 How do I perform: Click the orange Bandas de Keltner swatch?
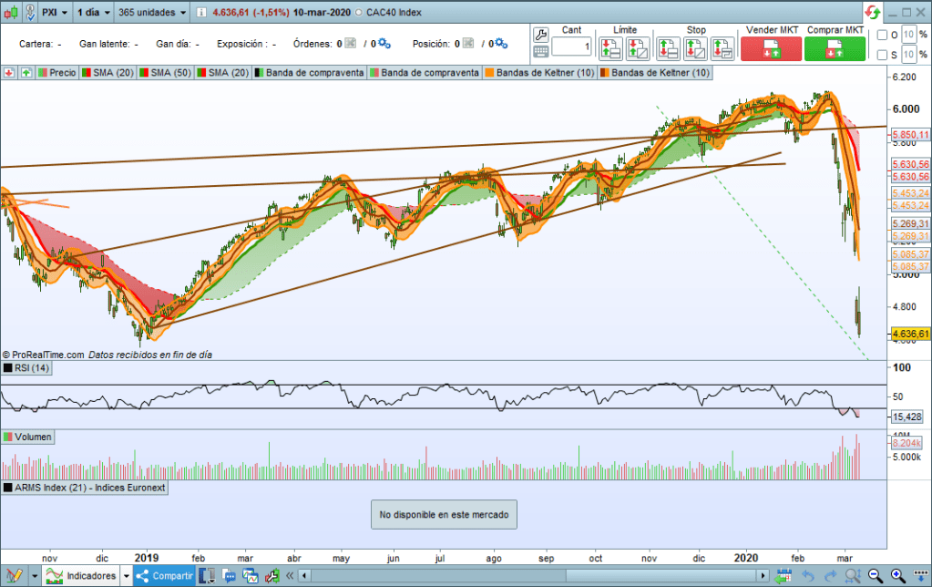489,73
